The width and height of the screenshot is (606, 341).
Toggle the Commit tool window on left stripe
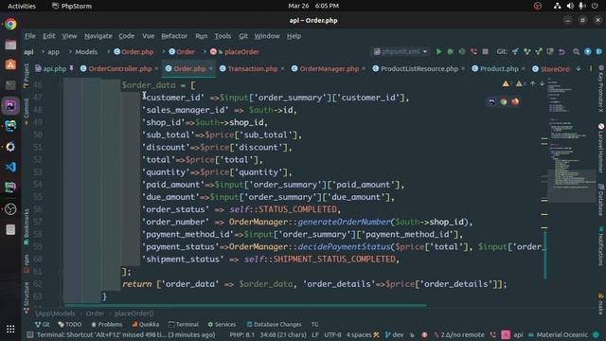pos(27,112)
